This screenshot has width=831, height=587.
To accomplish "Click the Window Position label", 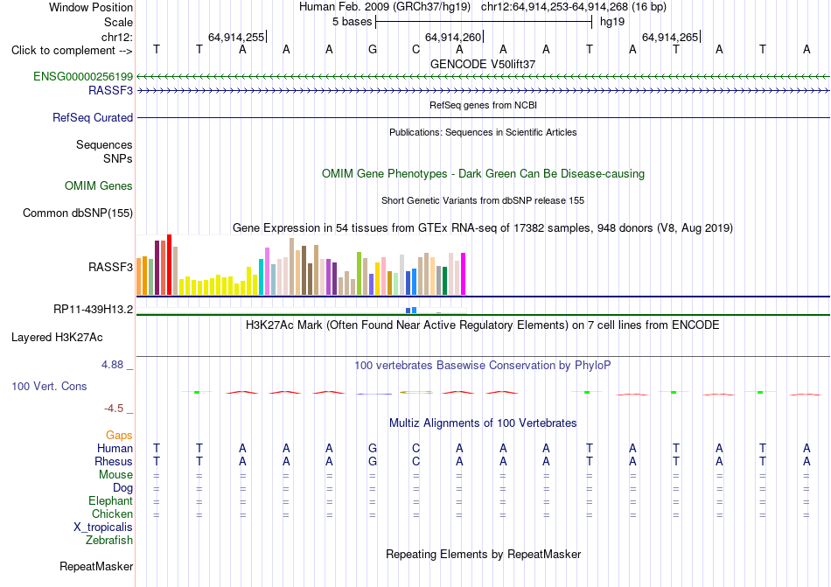I will [x=91, y=7].
